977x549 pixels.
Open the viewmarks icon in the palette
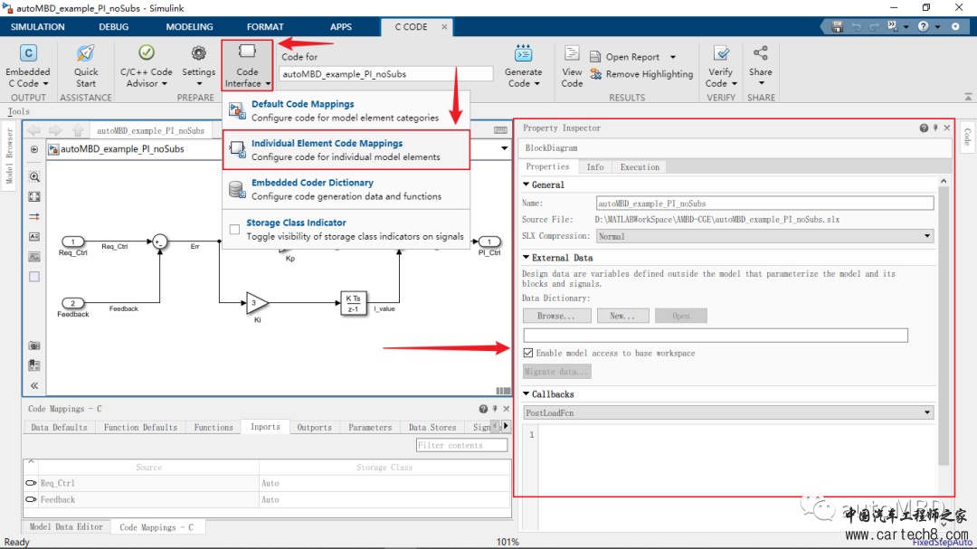tap(34, 365)
